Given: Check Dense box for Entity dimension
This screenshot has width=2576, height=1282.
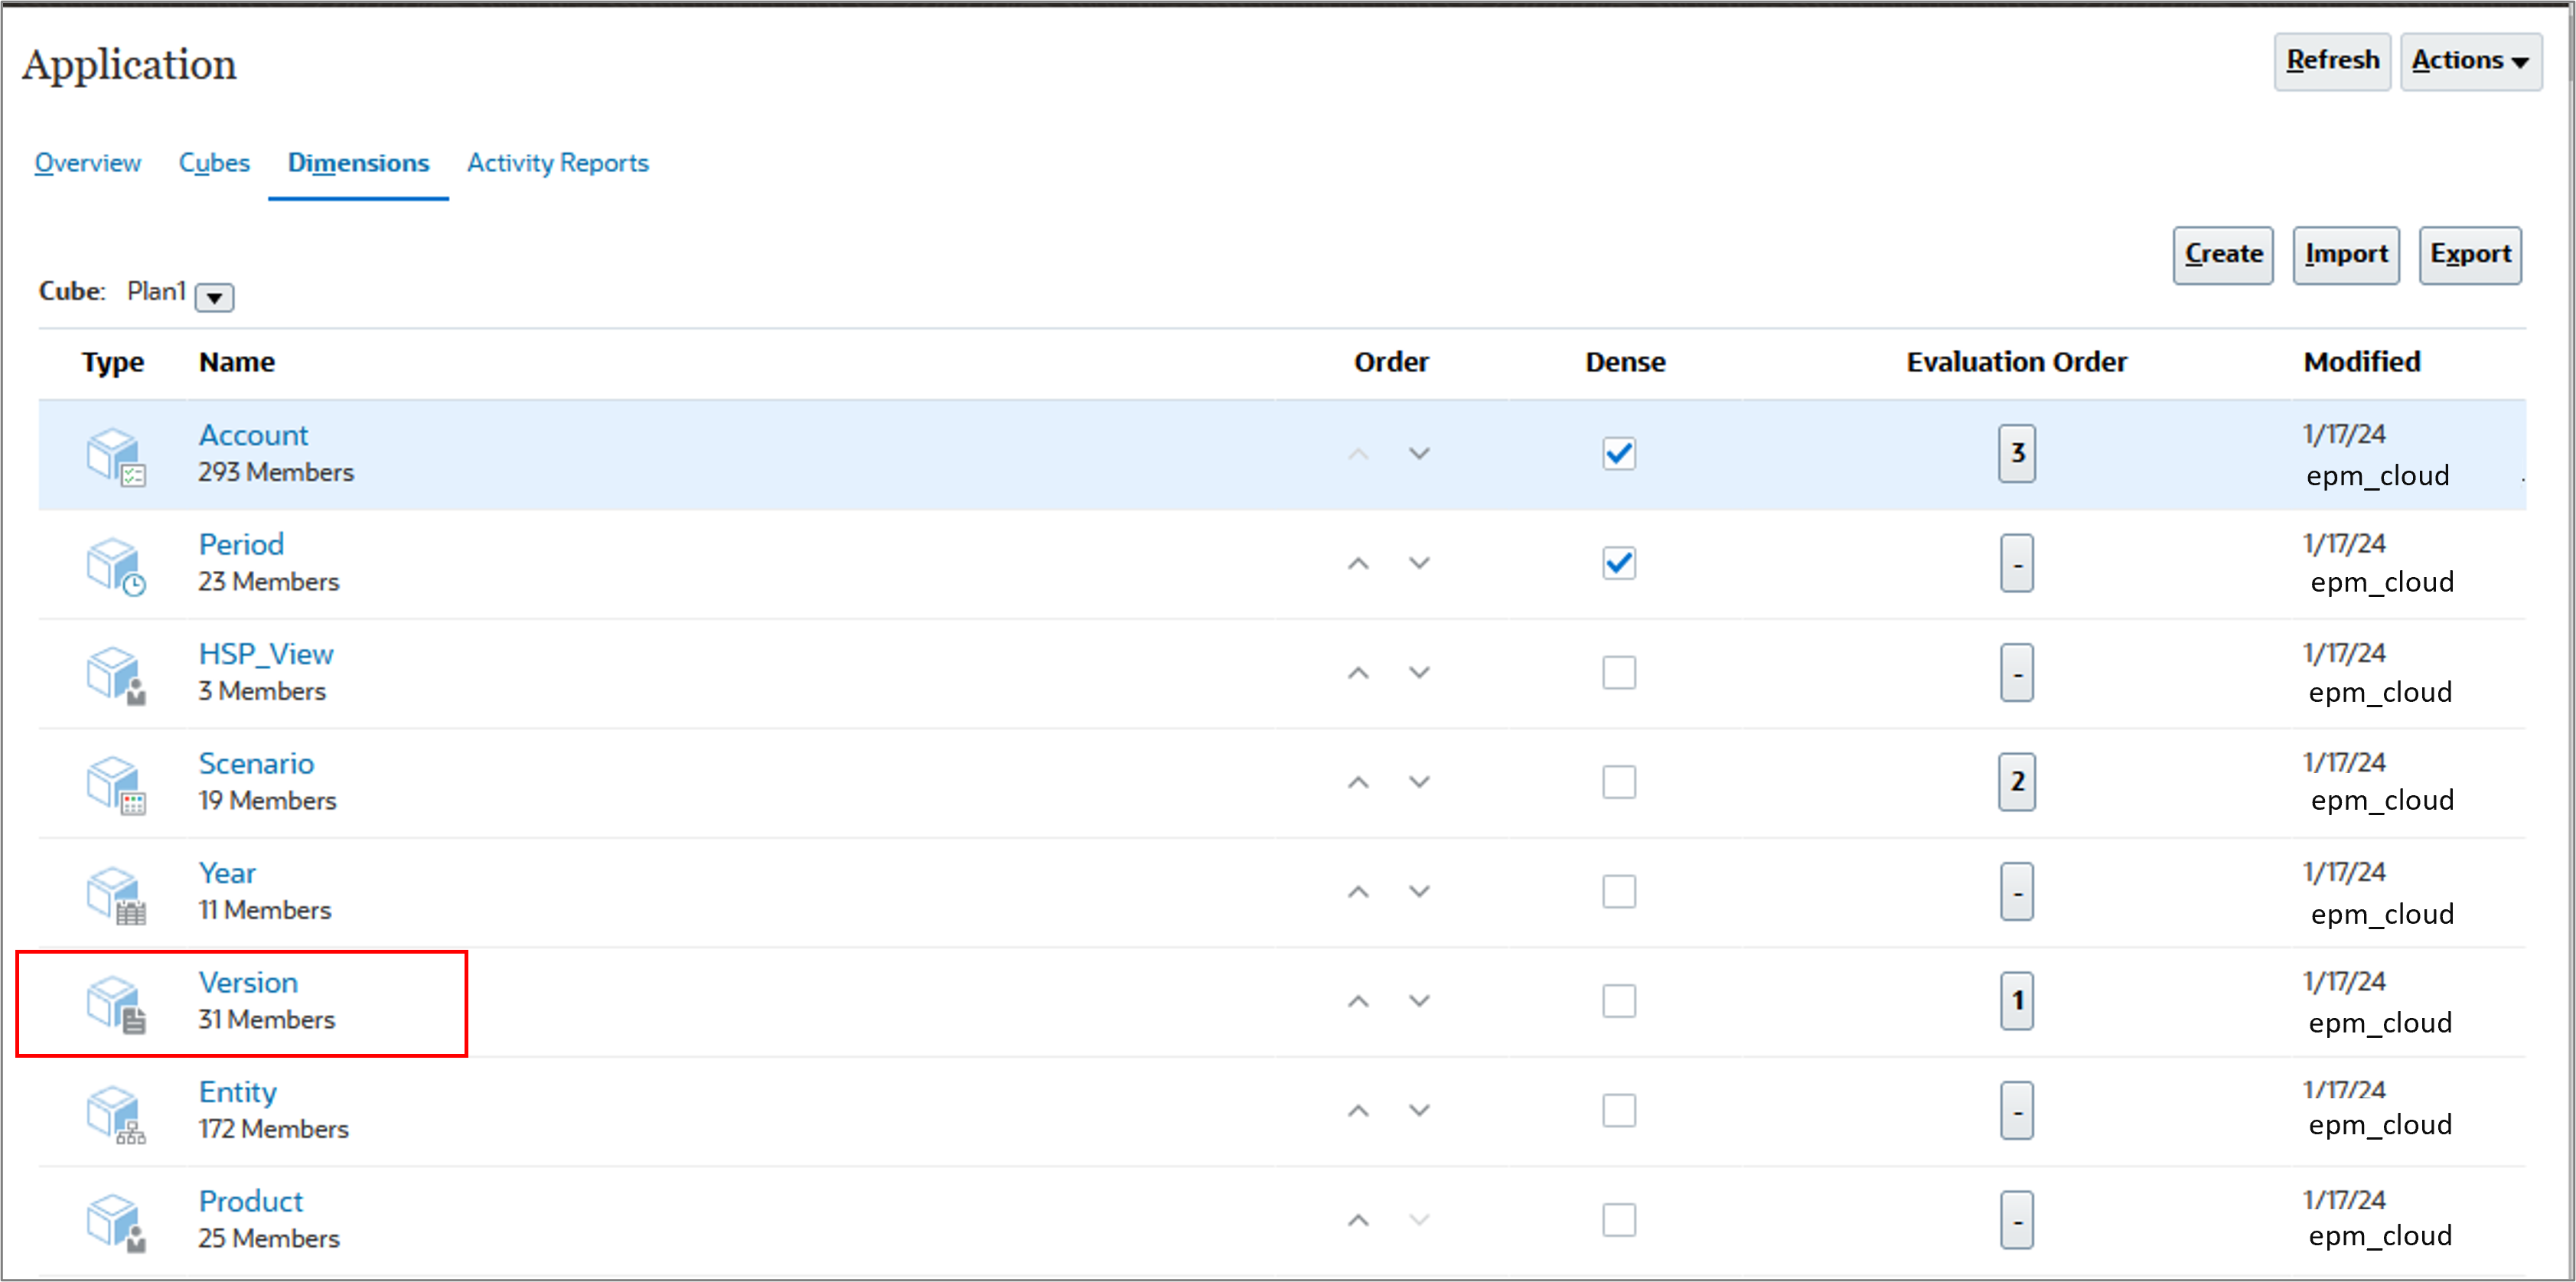Looking at the screenshot, I should click(1618, 1110).
